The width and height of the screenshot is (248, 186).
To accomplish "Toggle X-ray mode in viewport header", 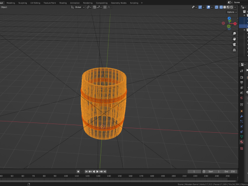I will coord(216,7).
